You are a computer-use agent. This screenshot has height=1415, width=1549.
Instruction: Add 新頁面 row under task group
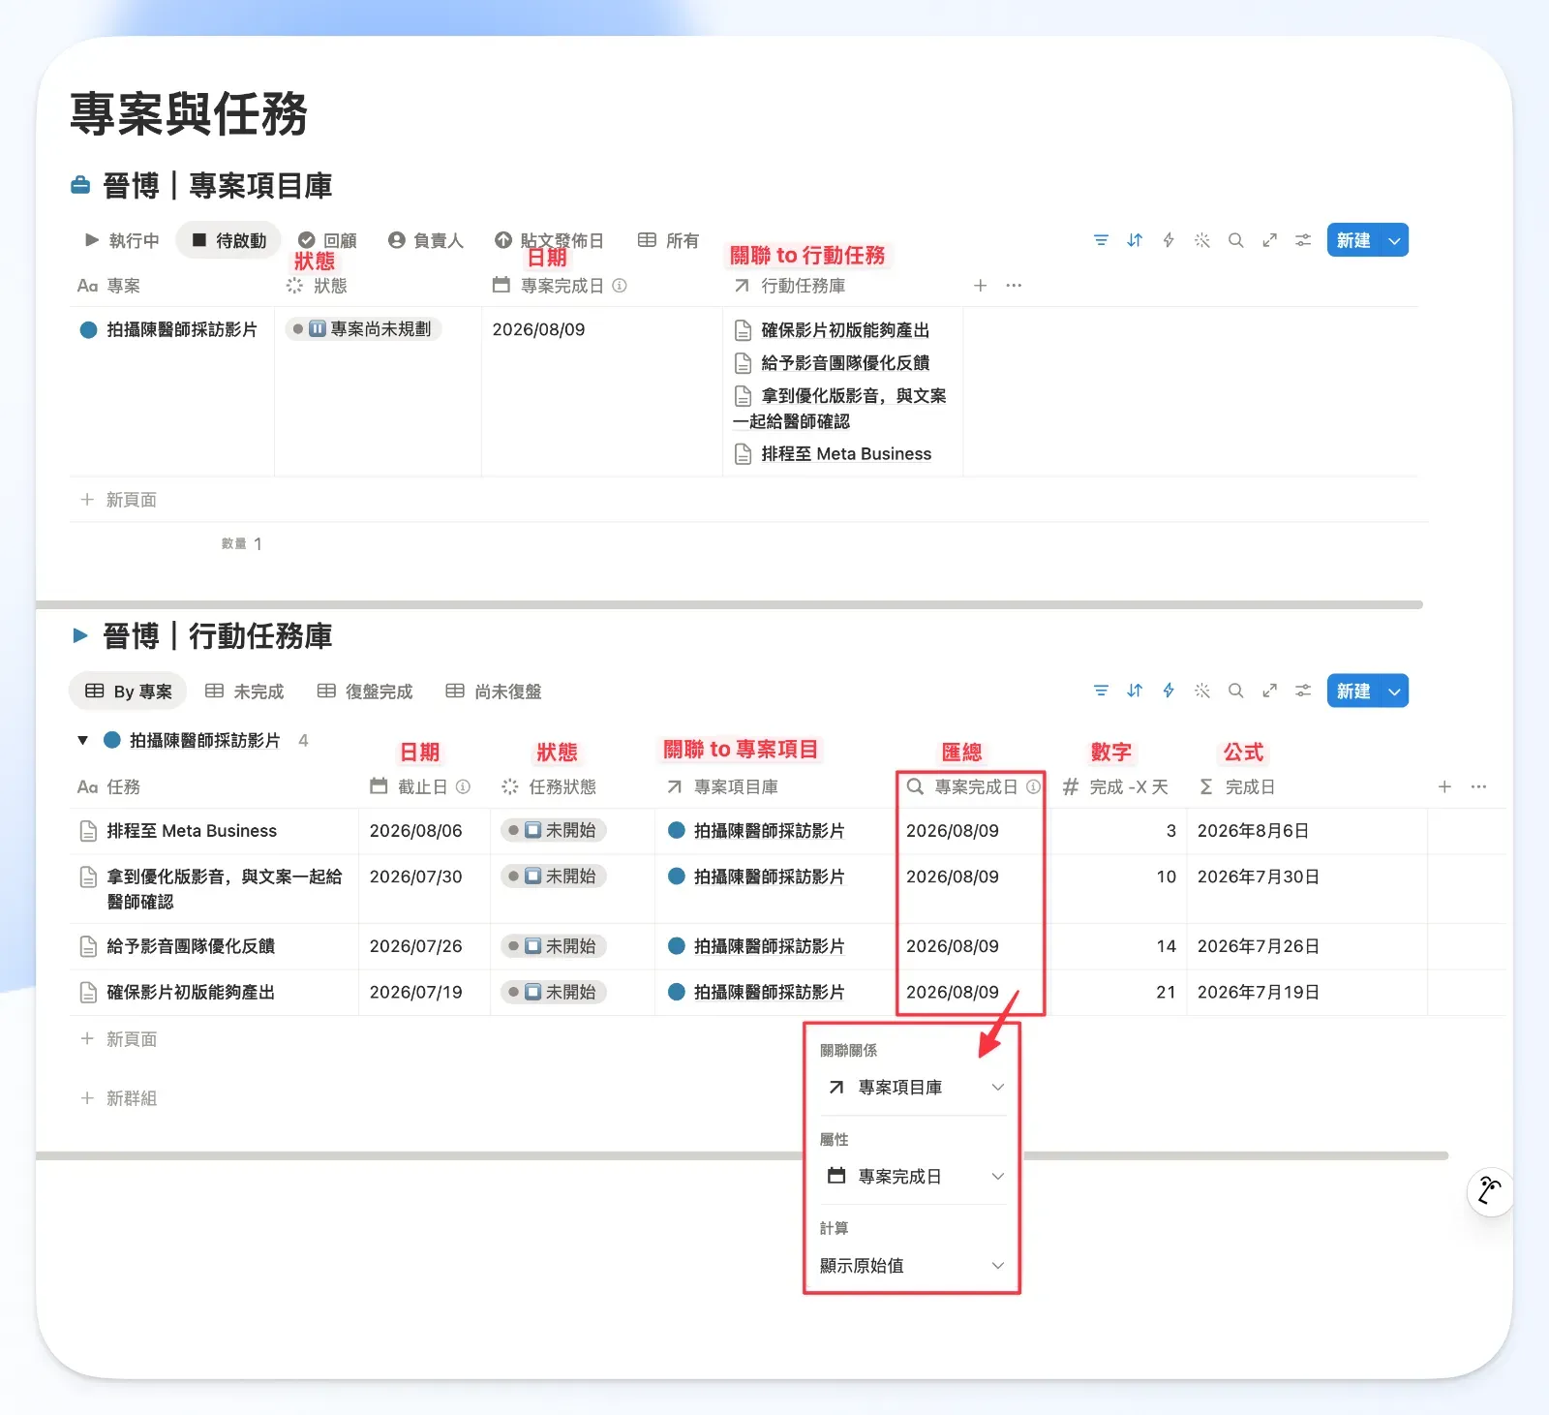(x=118, y=1039)
